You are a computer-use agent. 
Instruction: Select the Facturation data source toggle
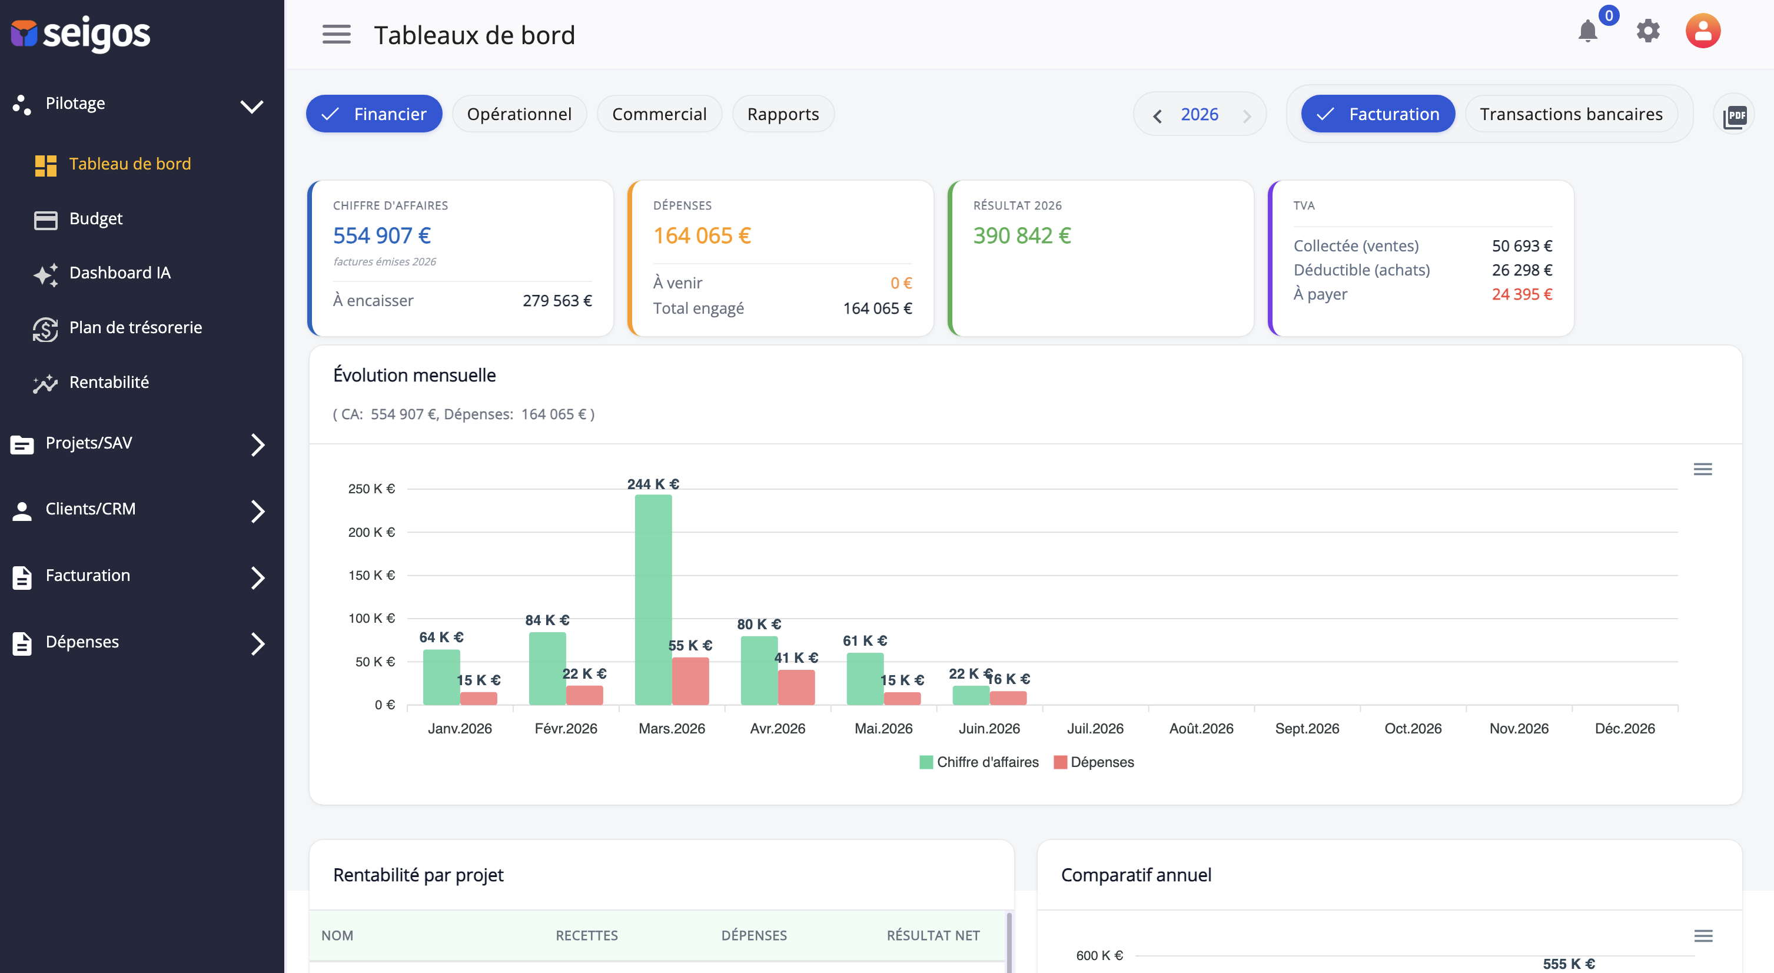click(x=1377, y=114)
